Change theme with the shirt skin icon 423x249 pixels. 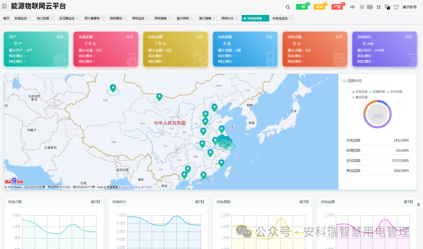point(395,7)
